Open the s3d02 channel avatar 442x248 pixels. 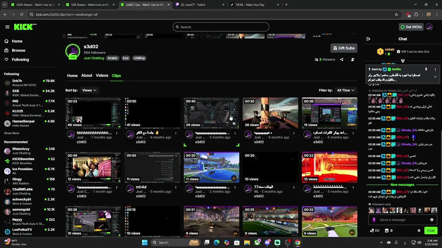coord(73,51)
